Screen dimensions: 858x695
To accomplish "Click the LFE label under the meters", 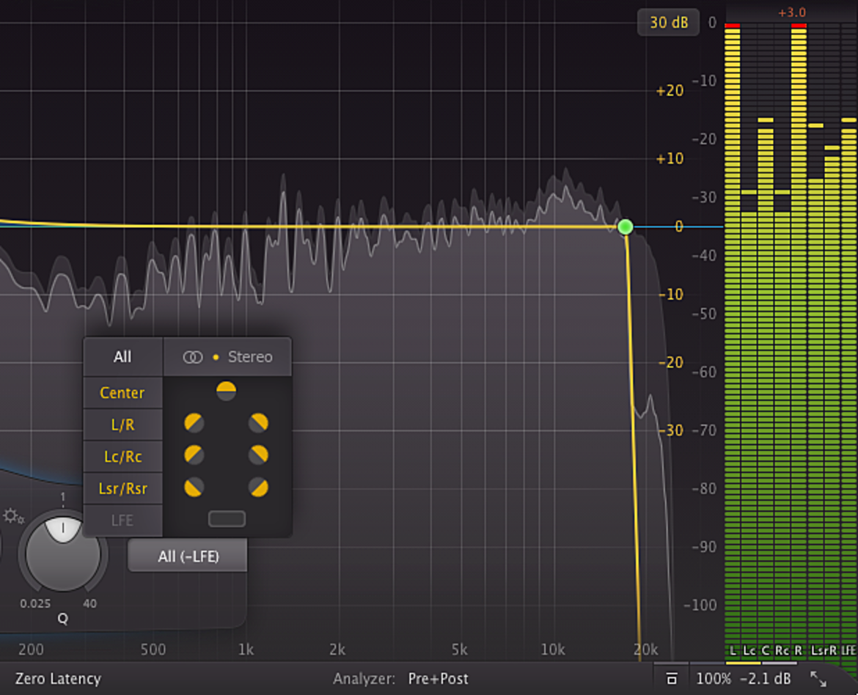I will pos(848,650).
